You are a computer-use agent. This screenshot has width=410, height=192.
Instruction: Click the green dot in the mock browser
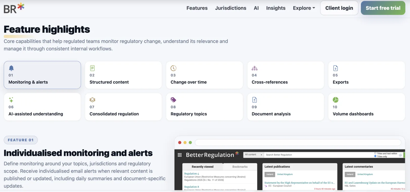190,143
